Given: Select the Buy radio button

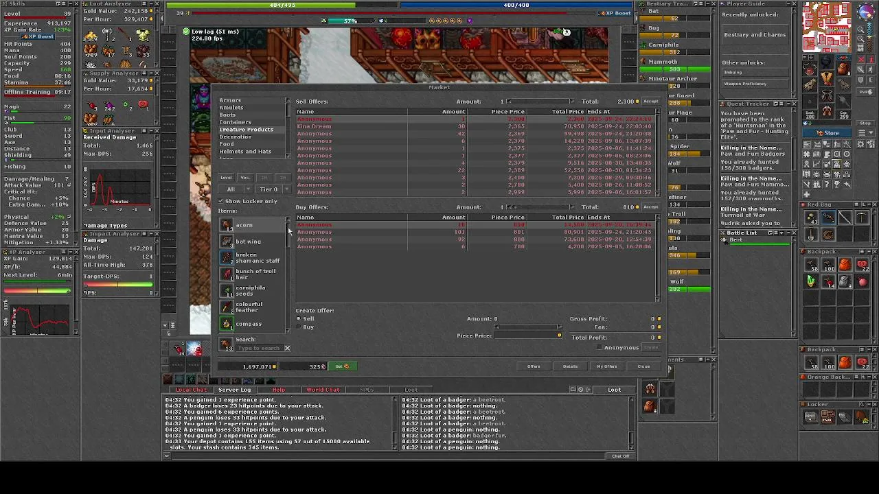Looking at the screenshot, I should click(x=299, y=327).
